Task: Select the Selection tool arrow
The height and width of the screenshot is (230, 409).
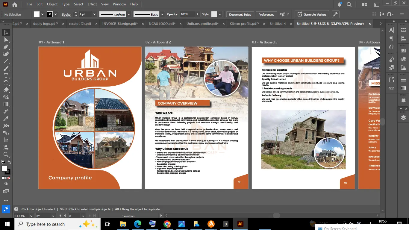Action: [x=6, y=32]
